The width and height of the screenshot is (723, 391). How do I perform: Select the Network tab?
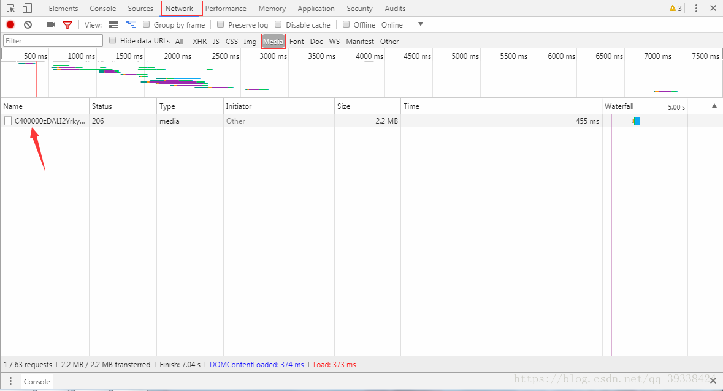click(x=179, y=9)
